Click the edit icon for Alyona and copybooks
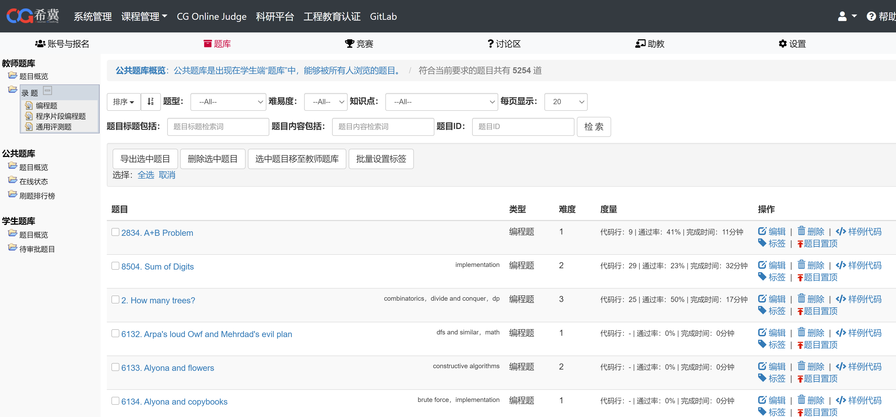Image resolution: width=896 pixels, height=417 pixels. click(762, 400)
